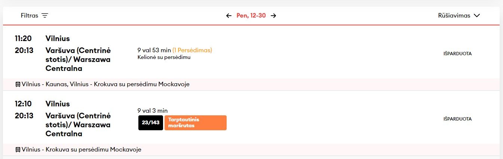Click the Tarptautinis maršrutas orange tag
This screenshot has height=159, width=503.
(196, 122)
